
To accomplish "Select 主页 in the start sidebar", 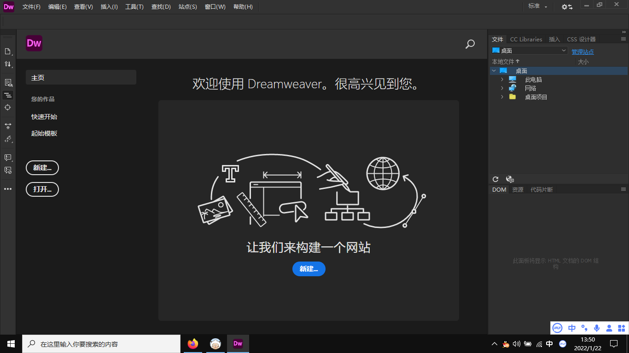I will [81, 78].
